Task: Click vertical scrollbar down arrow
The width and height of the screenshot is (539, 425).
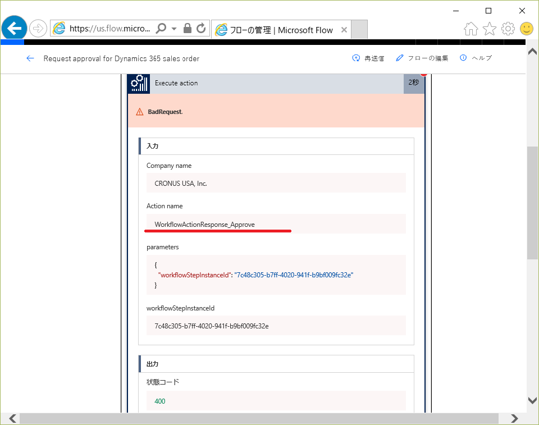Action: point(532,400)
